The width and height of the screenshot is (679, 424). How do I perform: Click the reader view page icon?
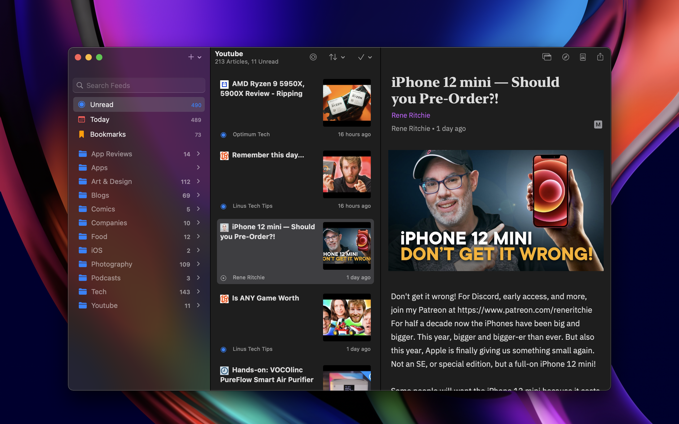coord(583,57)
